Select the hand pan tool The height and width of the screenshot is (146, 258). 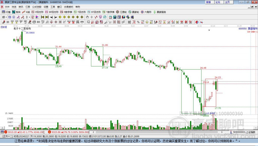pos(87,17)
